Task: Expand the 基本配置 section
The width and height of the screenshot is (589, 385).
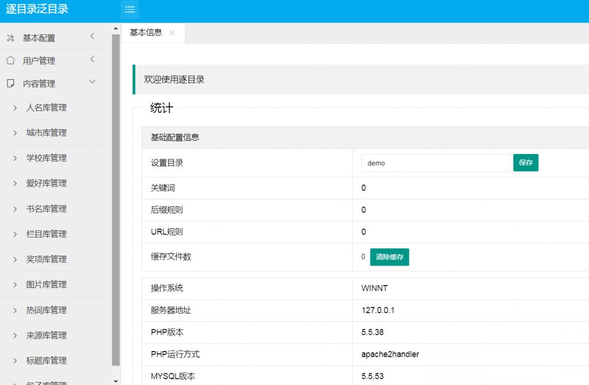Action: [93, 36]
